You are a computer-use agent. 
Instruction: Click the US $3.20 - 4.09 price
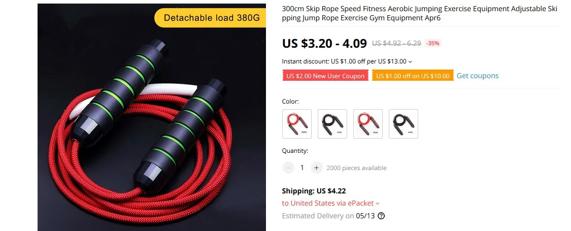click(324, 43)
